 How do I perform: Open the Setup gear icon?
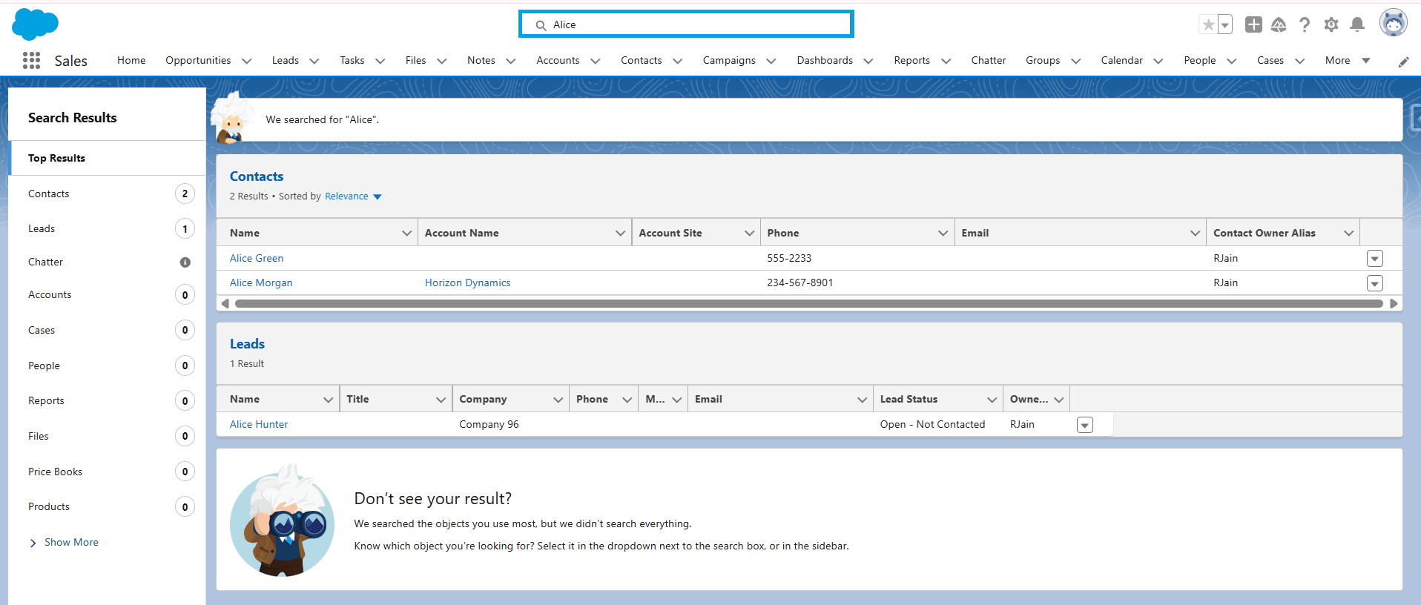pos(1331,24)
